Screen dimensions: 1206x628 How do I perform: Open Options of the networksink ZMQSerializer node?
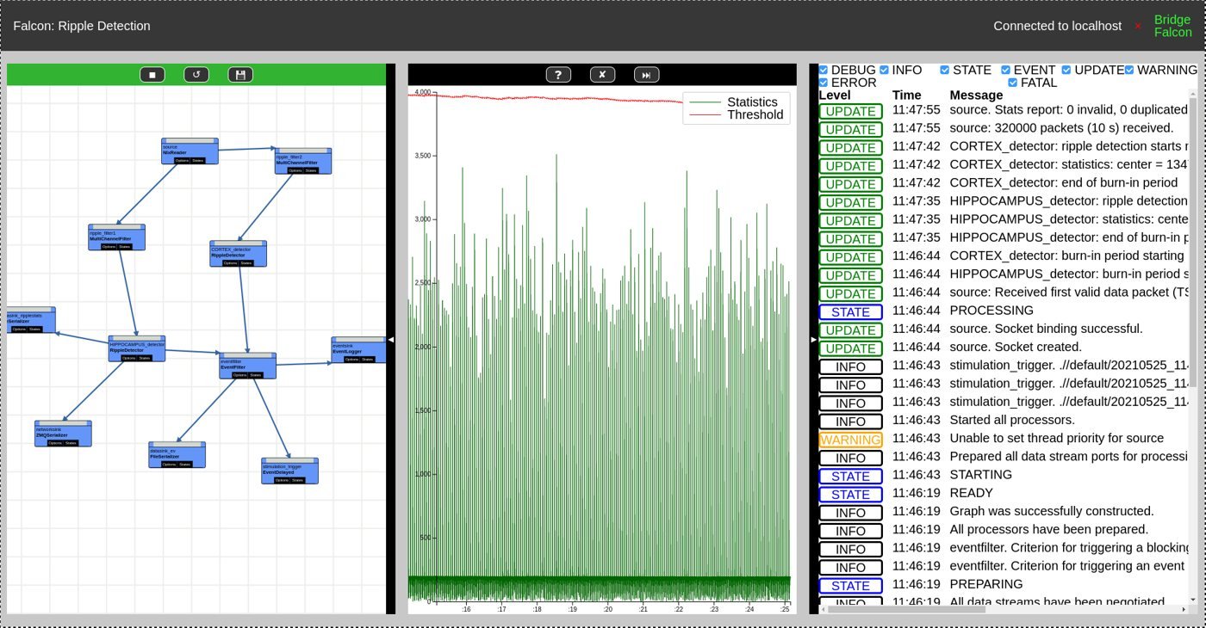55,443
